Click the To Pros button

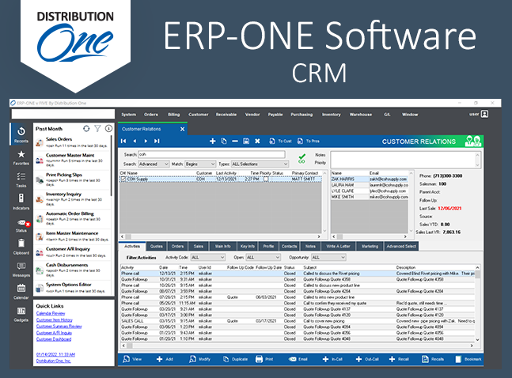[309, 141]
